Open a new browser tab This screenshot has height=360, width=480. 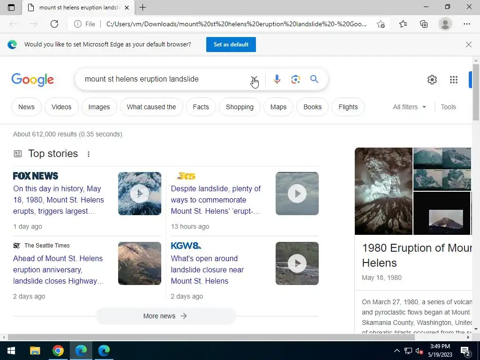pyautogui.click(x=142, y=7)
